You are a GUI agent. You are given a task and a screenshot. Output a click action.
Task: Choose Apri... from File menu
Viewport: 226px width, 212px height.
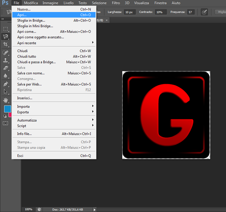pos(54,15)
